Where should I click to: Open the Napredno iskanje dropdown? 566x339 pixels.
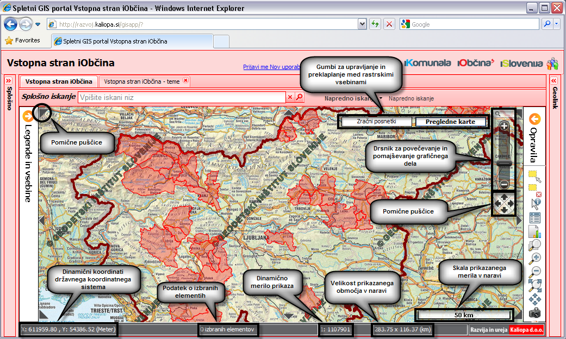click(x=353, y=99)
